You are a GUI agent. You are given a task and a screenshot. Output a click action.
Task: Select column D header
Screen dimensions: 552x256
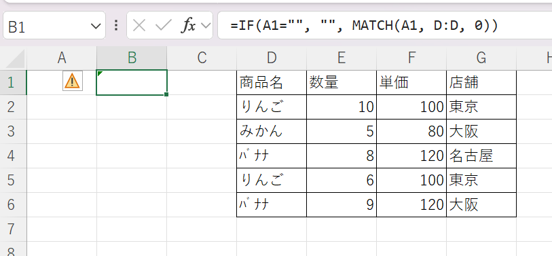pyautogui.click(x=272, y=58)
